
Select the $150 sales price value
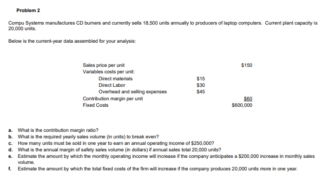[247, 65]
